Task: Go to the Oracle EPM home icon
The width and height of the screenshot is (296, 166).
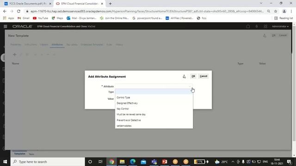Action: point(248,27)
